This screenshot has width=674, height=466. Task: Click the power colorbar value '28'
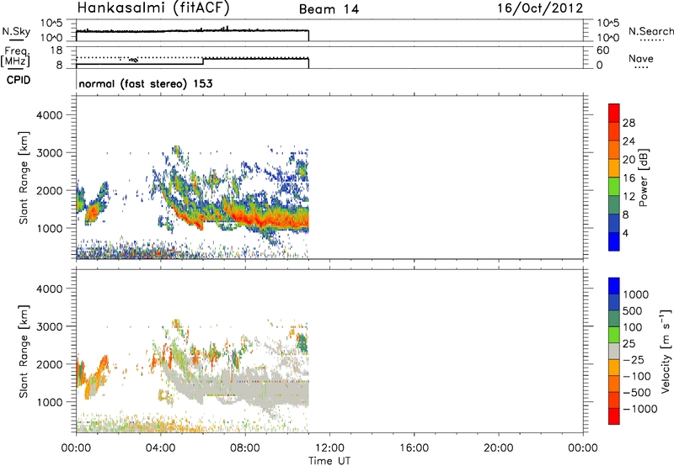pyautogui.click(x=629, y=123)
